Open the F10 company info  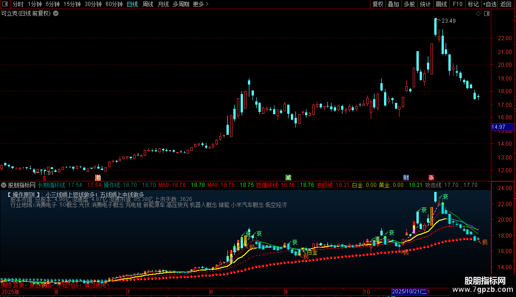coord(458,4)
